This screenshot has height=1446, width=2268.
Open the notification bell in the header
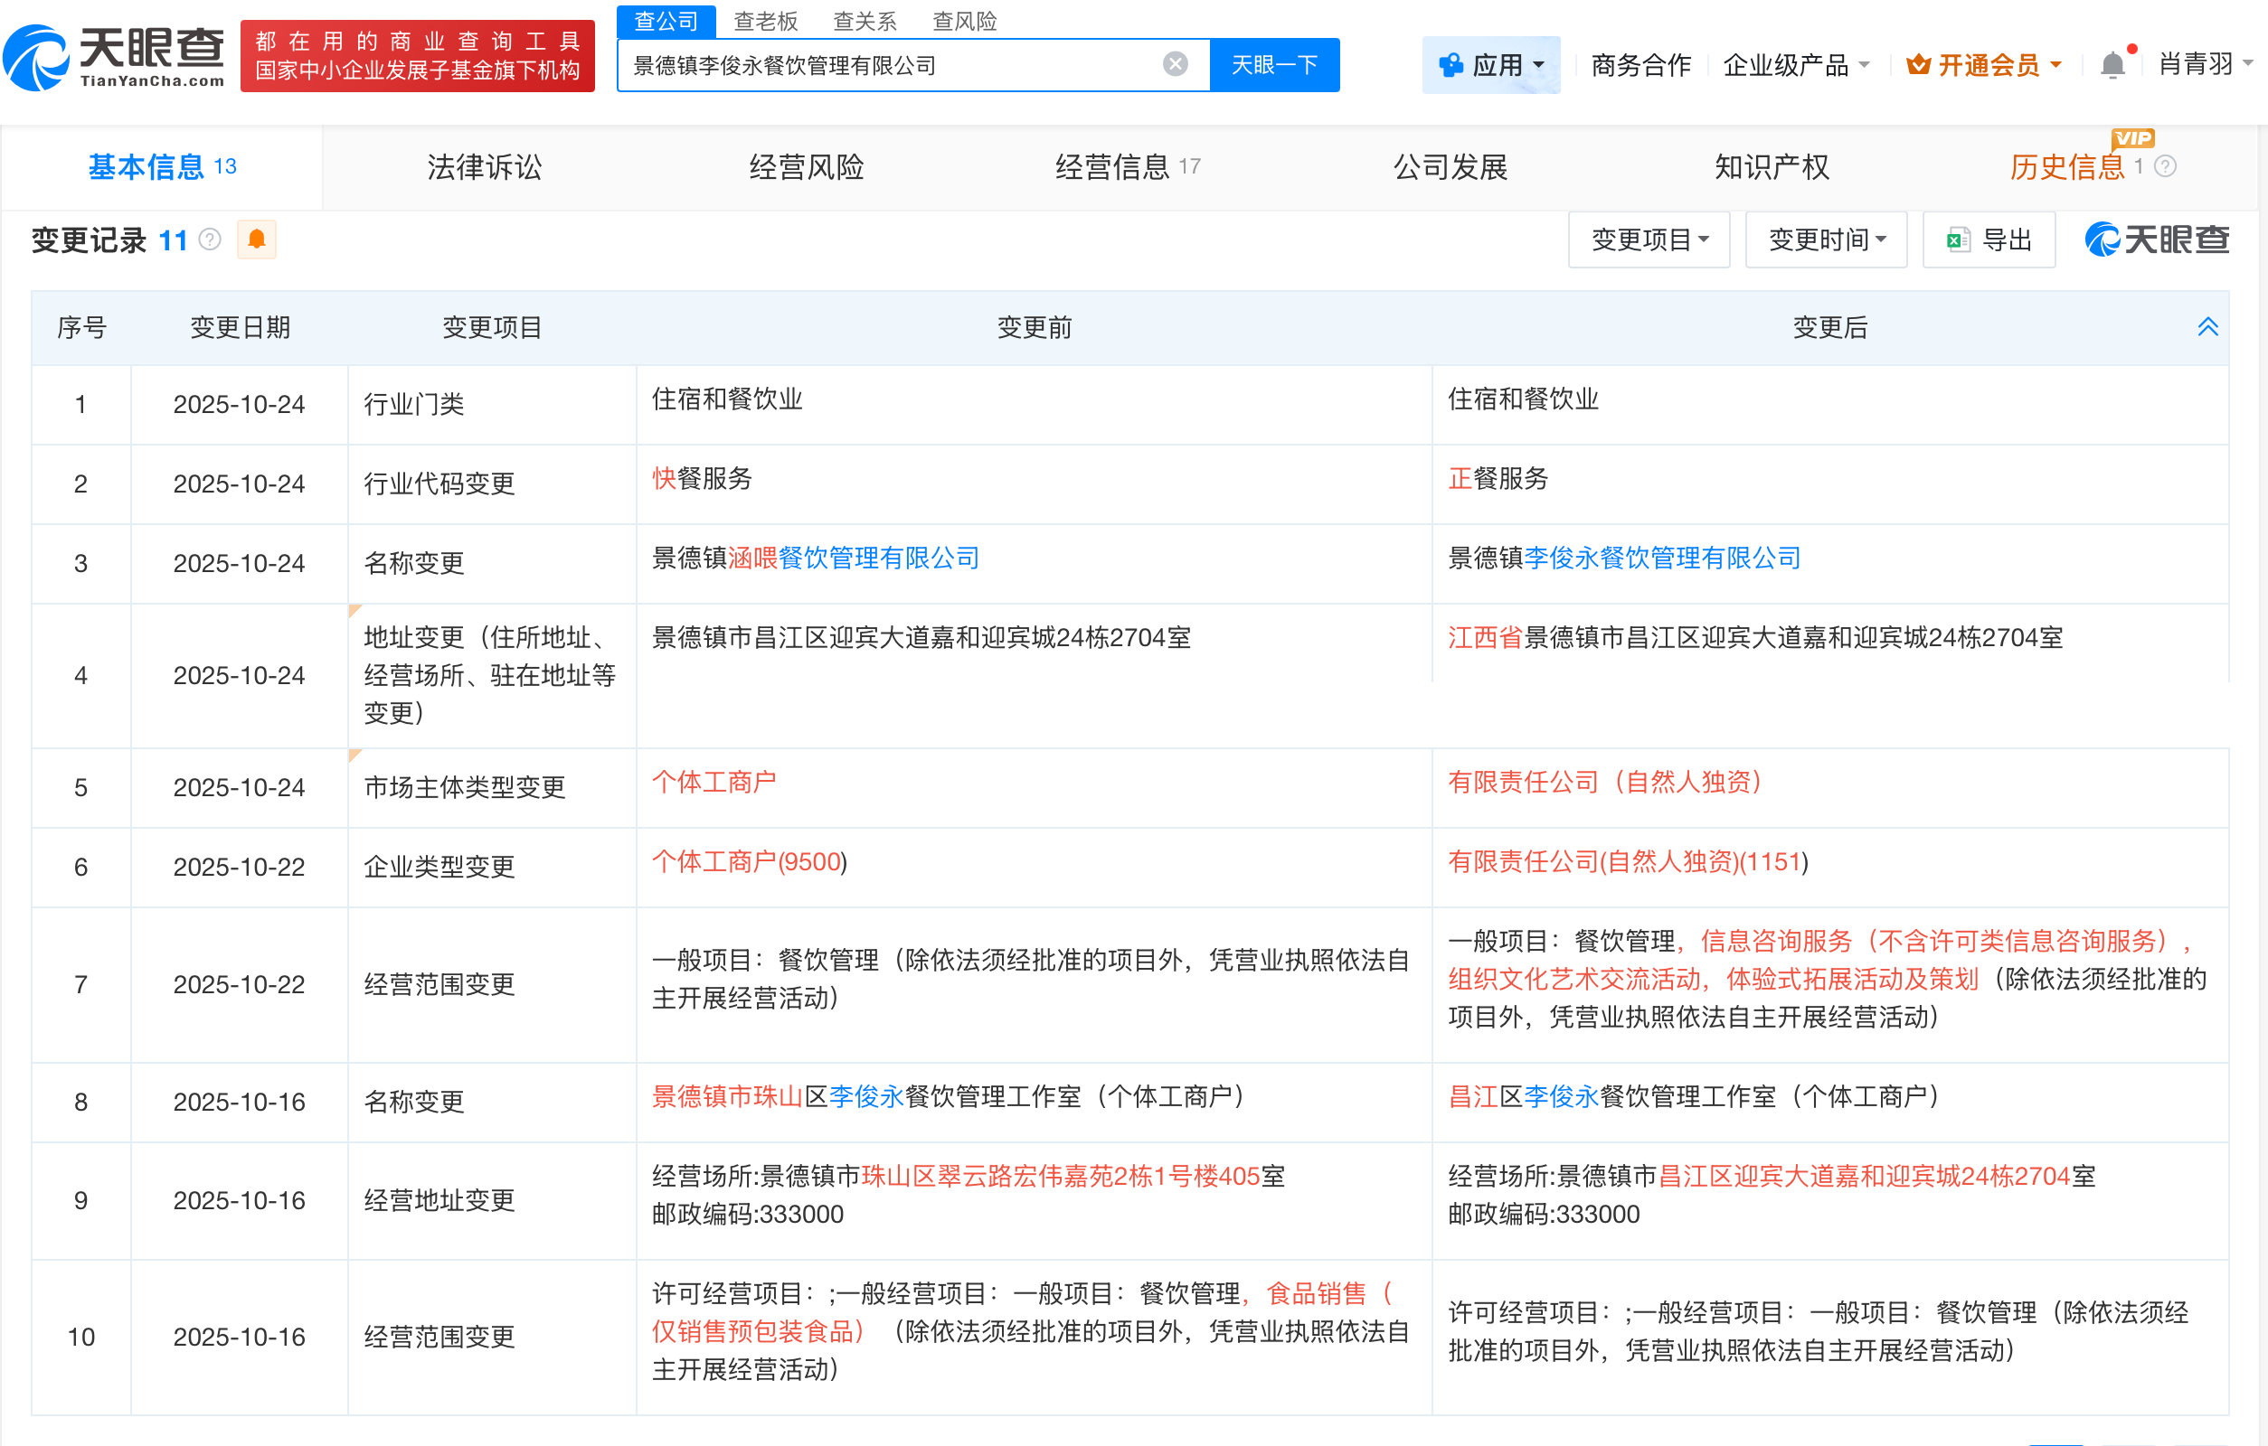[x=2112, y=64]
